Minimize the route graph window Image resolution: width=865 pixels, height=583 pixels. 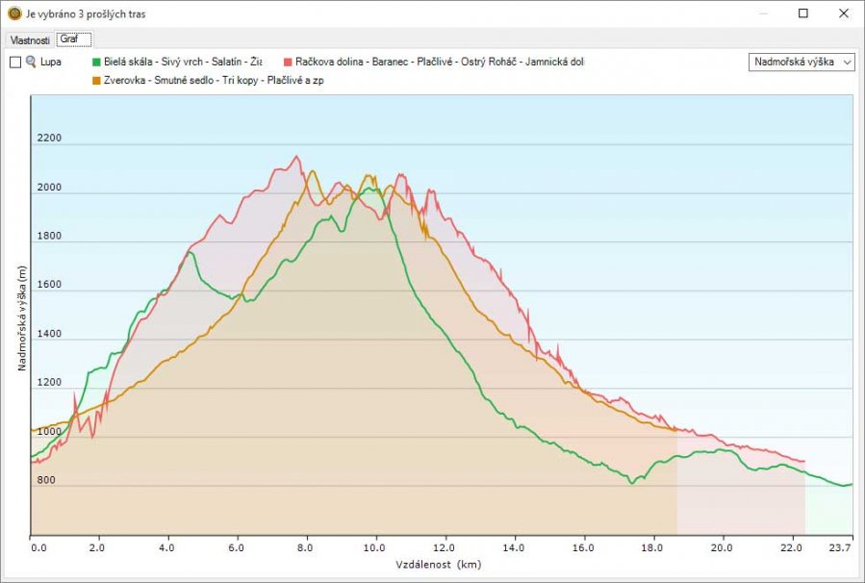click(x=763, y=13)
